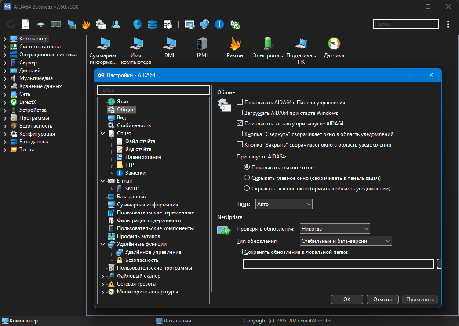Screen dimensions: 459x326
Task: Open the IPMI server icon
Action: pos(202,48)
